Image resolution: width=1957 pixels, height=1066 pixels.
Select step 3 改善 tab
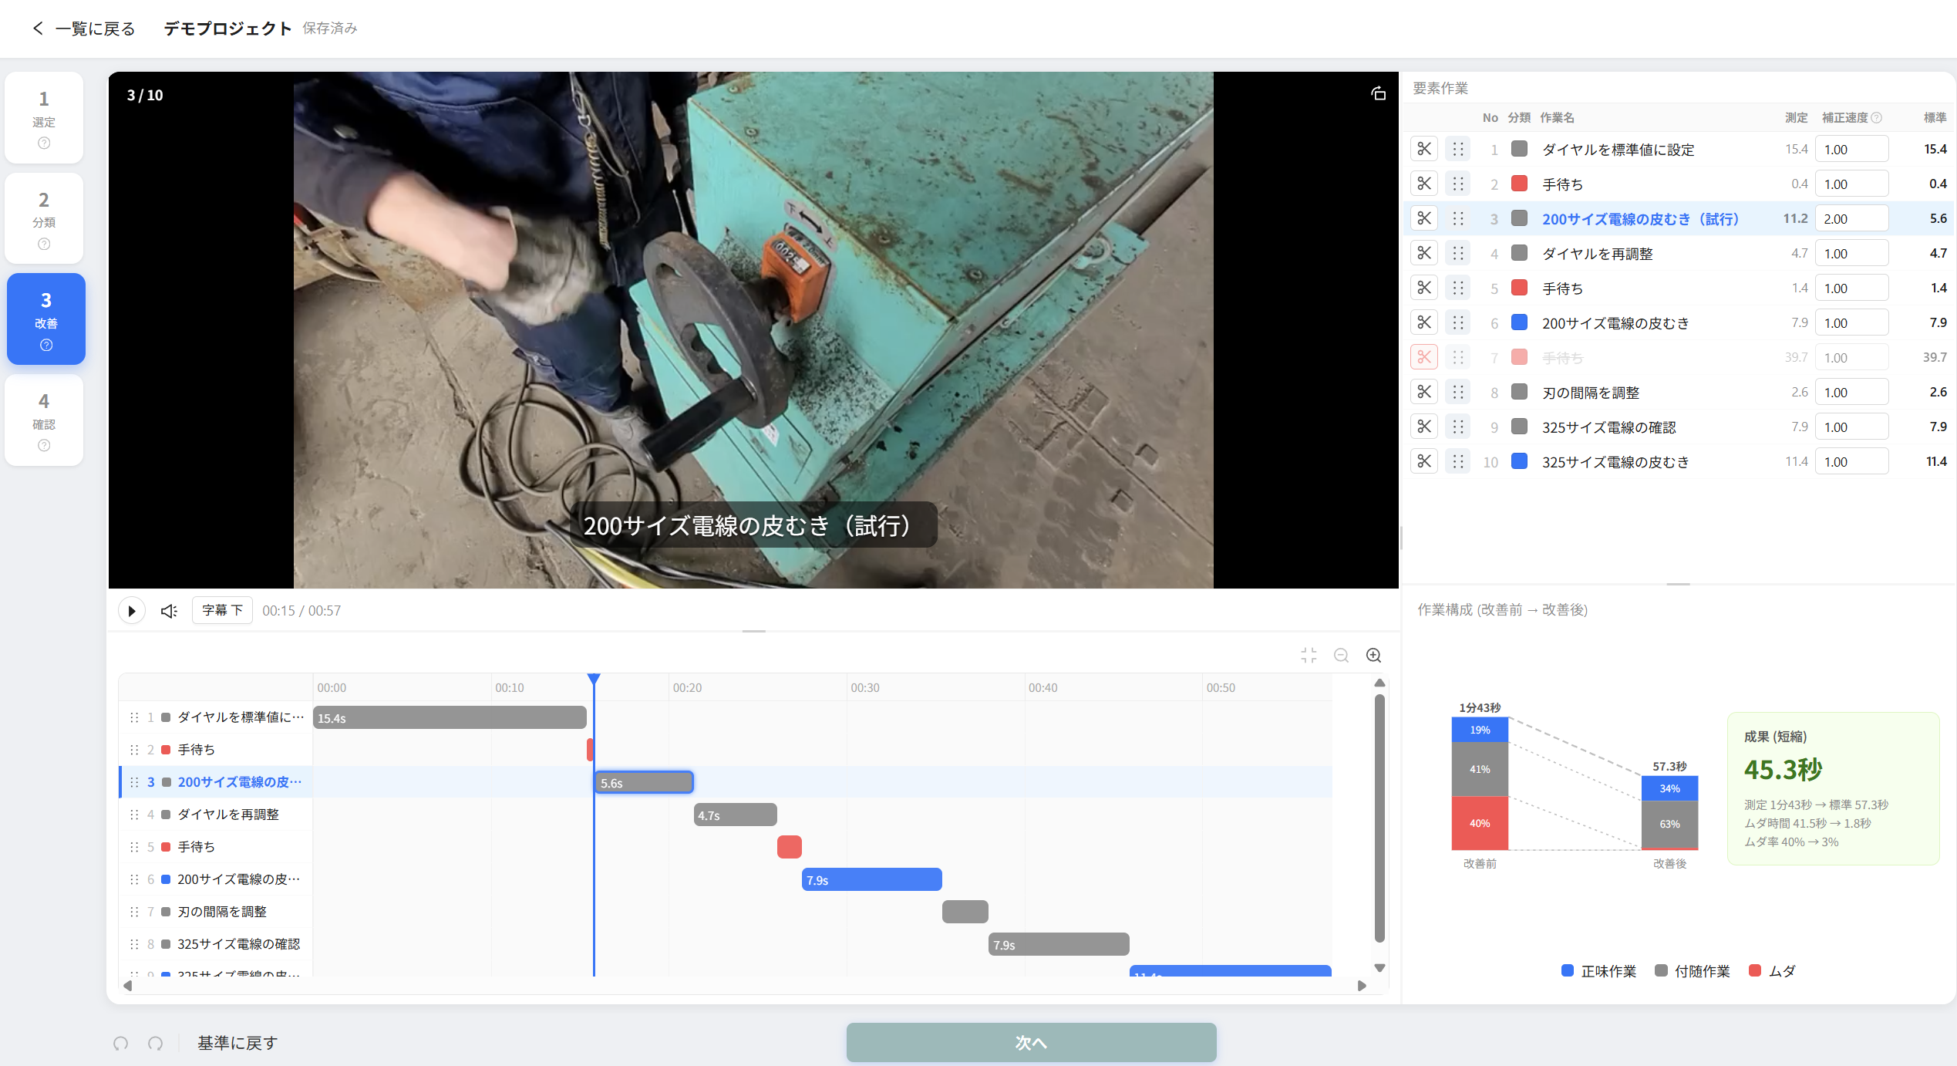click(x=46, y=319)
